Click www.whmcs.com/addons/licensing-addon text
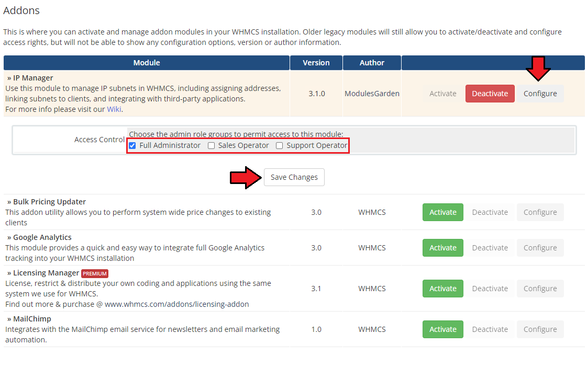The image size is (587, 368). [x=176, y=304]
